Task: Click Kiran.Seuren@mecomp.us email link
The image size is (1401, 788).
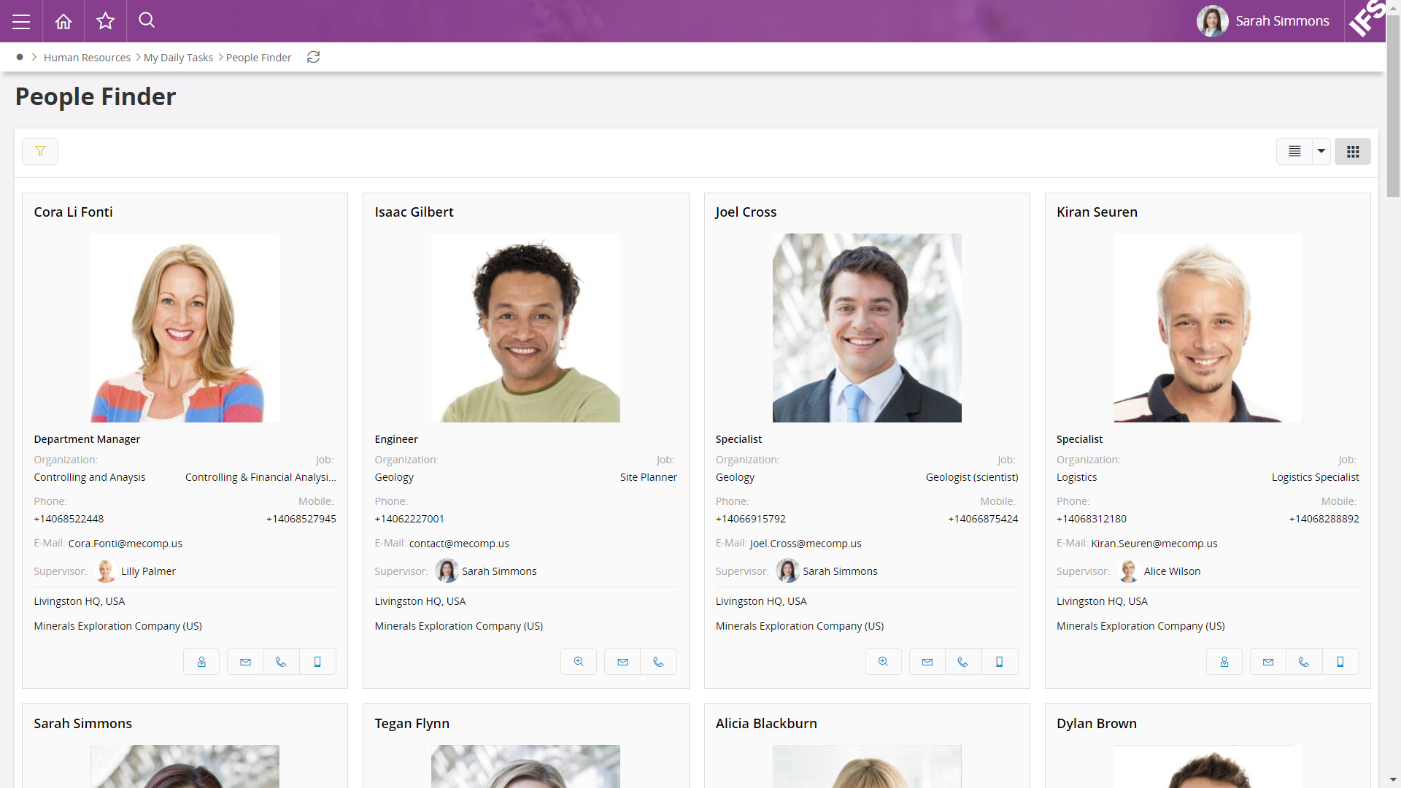Action: click(1154, 544)
